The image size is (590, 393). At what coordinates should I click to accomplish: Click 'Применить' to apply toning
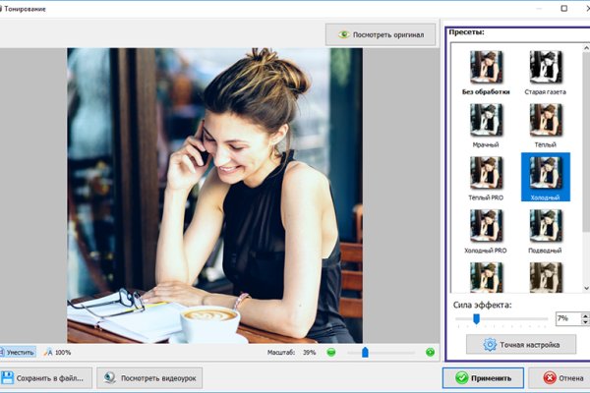coord(483,377)
